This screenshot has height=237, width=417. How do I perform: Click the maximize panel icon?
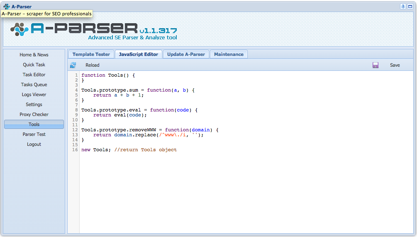click(x=410, y=7)
